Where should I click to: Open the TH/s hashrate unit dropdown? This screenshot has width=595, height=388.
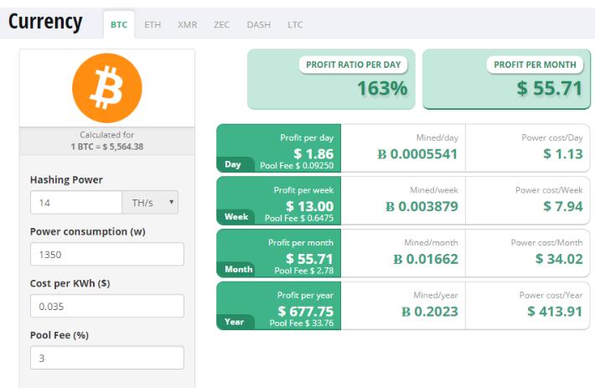[x=150, y=203]
